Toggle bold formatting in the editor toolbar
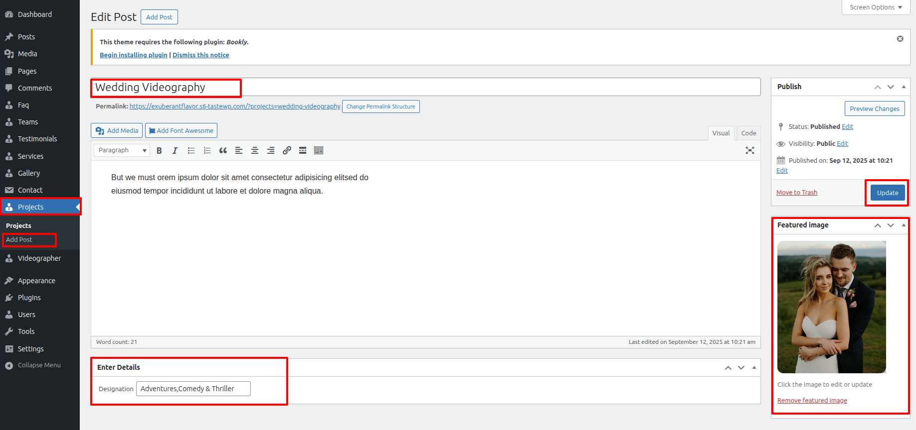The image size is (916, 430). (159, 150)
